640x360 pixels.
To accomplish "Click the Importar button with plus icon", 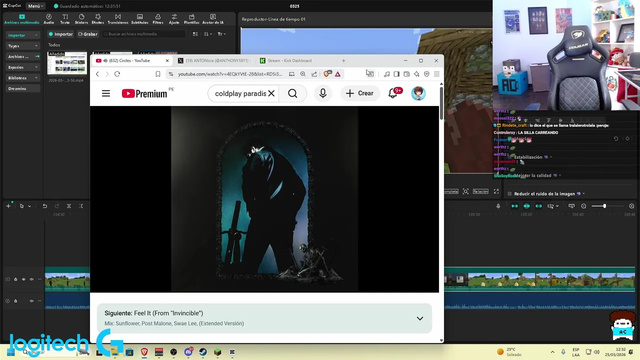I will 60,34.
